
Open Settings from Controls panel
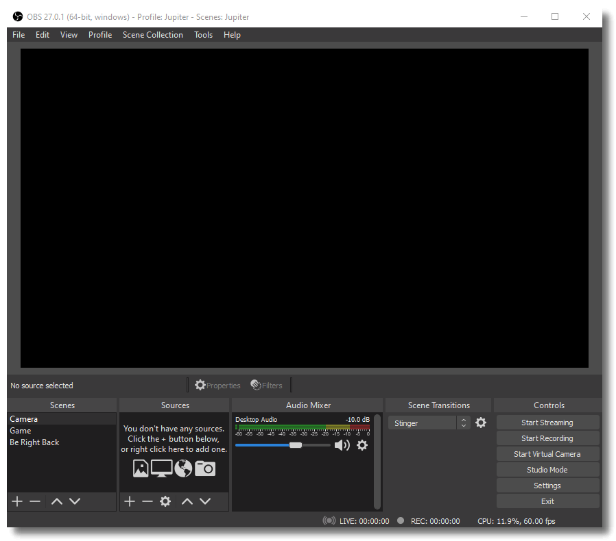[x=547, y=486]
